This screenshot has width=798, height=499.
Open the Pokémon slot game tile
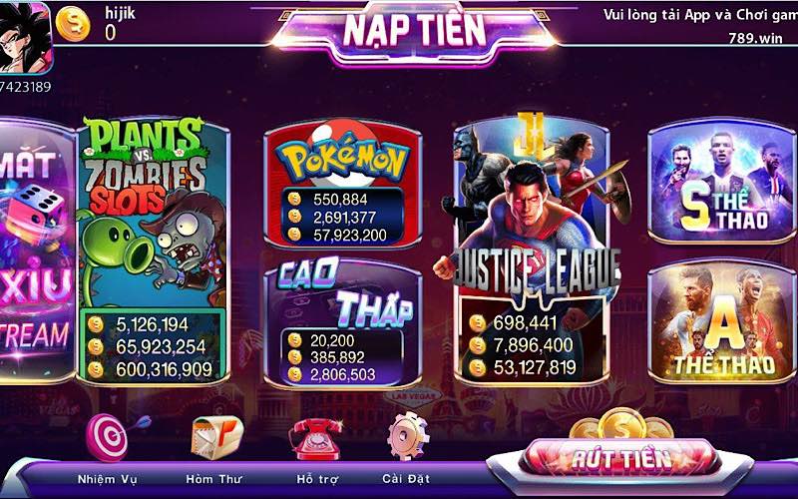coord(343,184)
